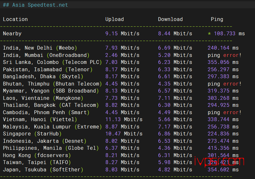255x179 pixels.
Task: Click the Nearby download value 8.44
Action: (x=164, y=34)
